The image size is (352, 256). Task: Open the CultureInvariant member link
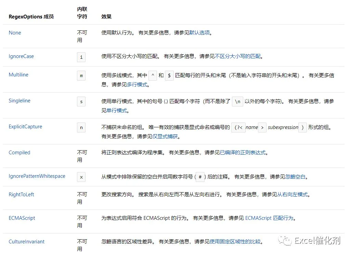(x=26, y=241)
